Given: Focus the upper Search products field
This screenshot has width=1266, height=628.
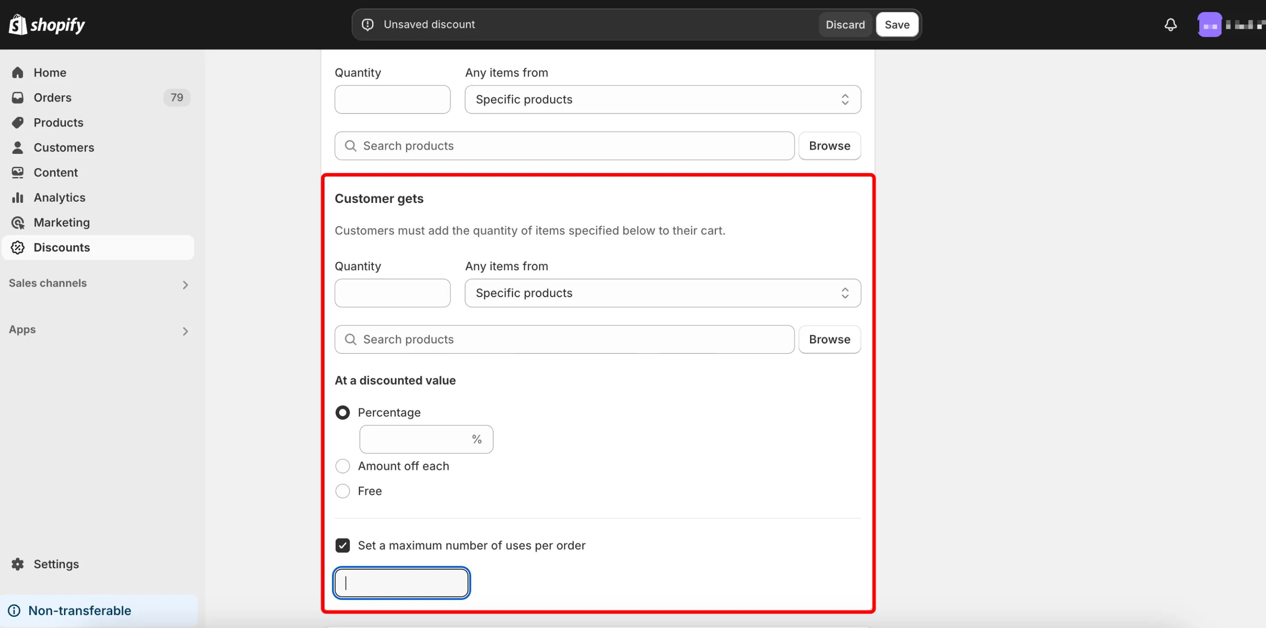Looking at the screenshot, I should pos(564,146).
